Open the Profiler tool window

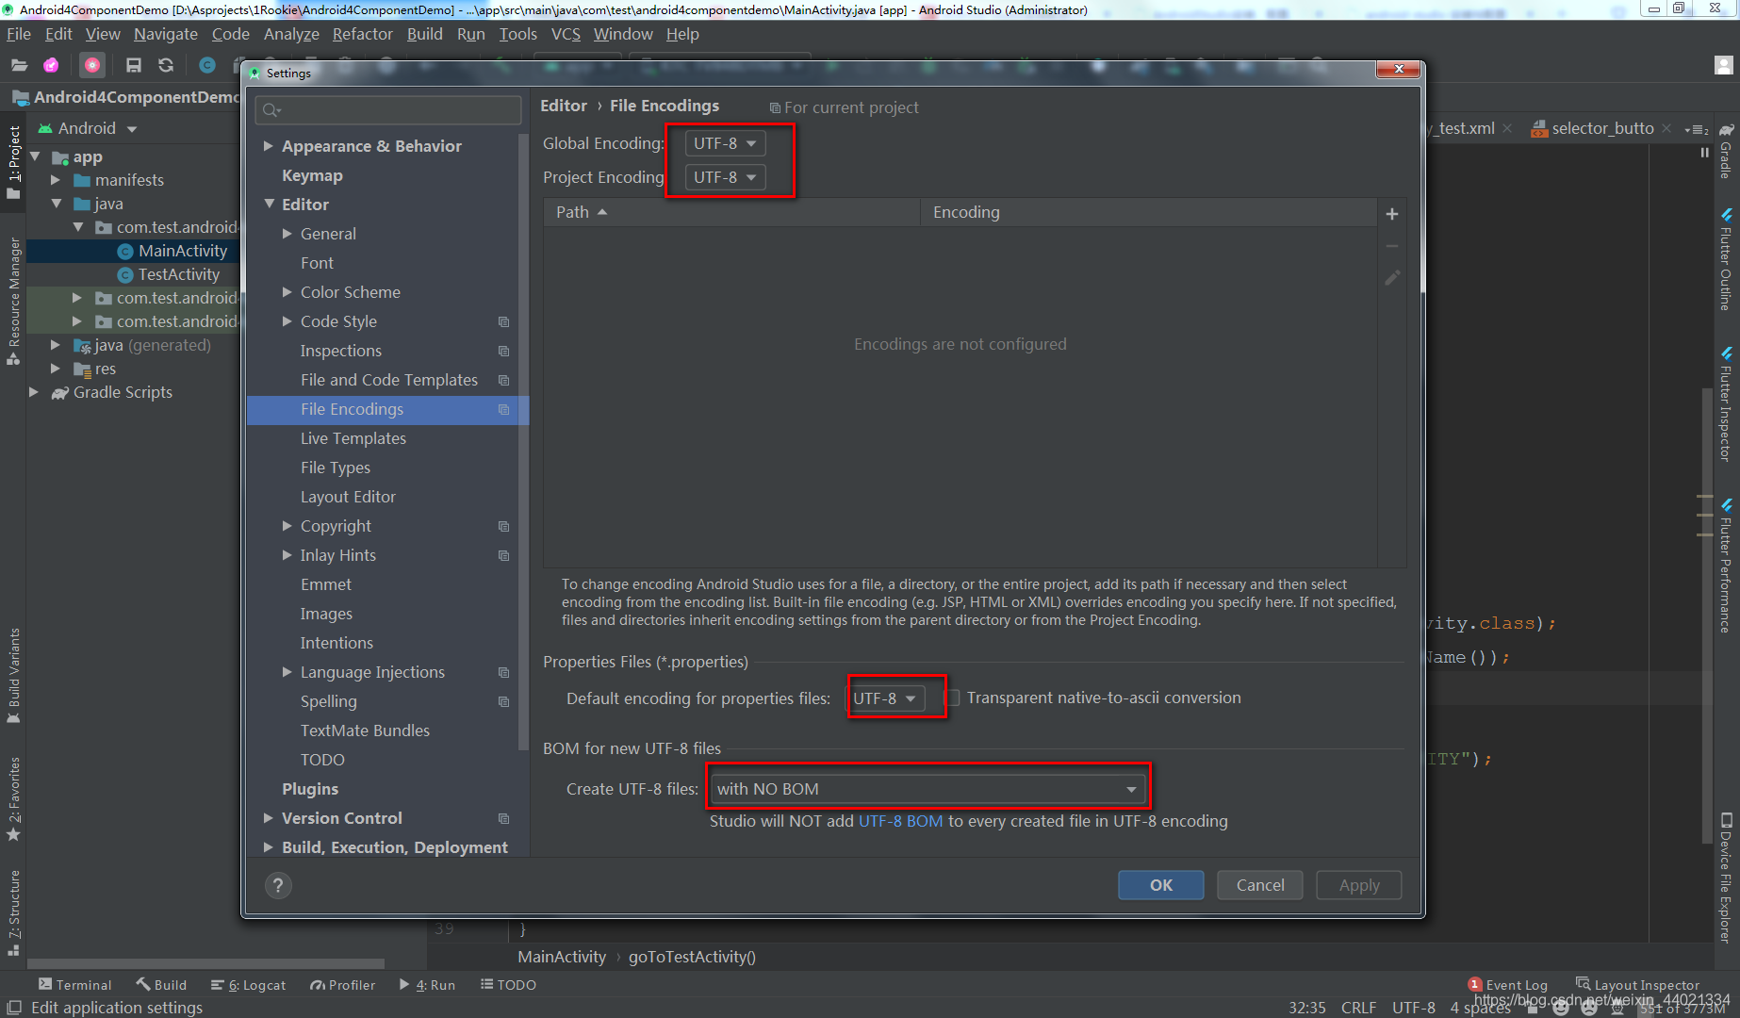(342, 985)
